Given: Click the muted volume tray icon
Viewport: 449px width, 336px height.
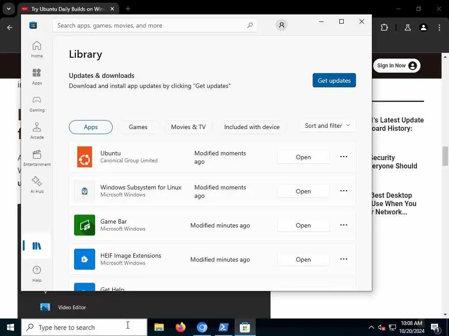Looking at the screenshot, I should pyautogui.click(x=381, y=327).
